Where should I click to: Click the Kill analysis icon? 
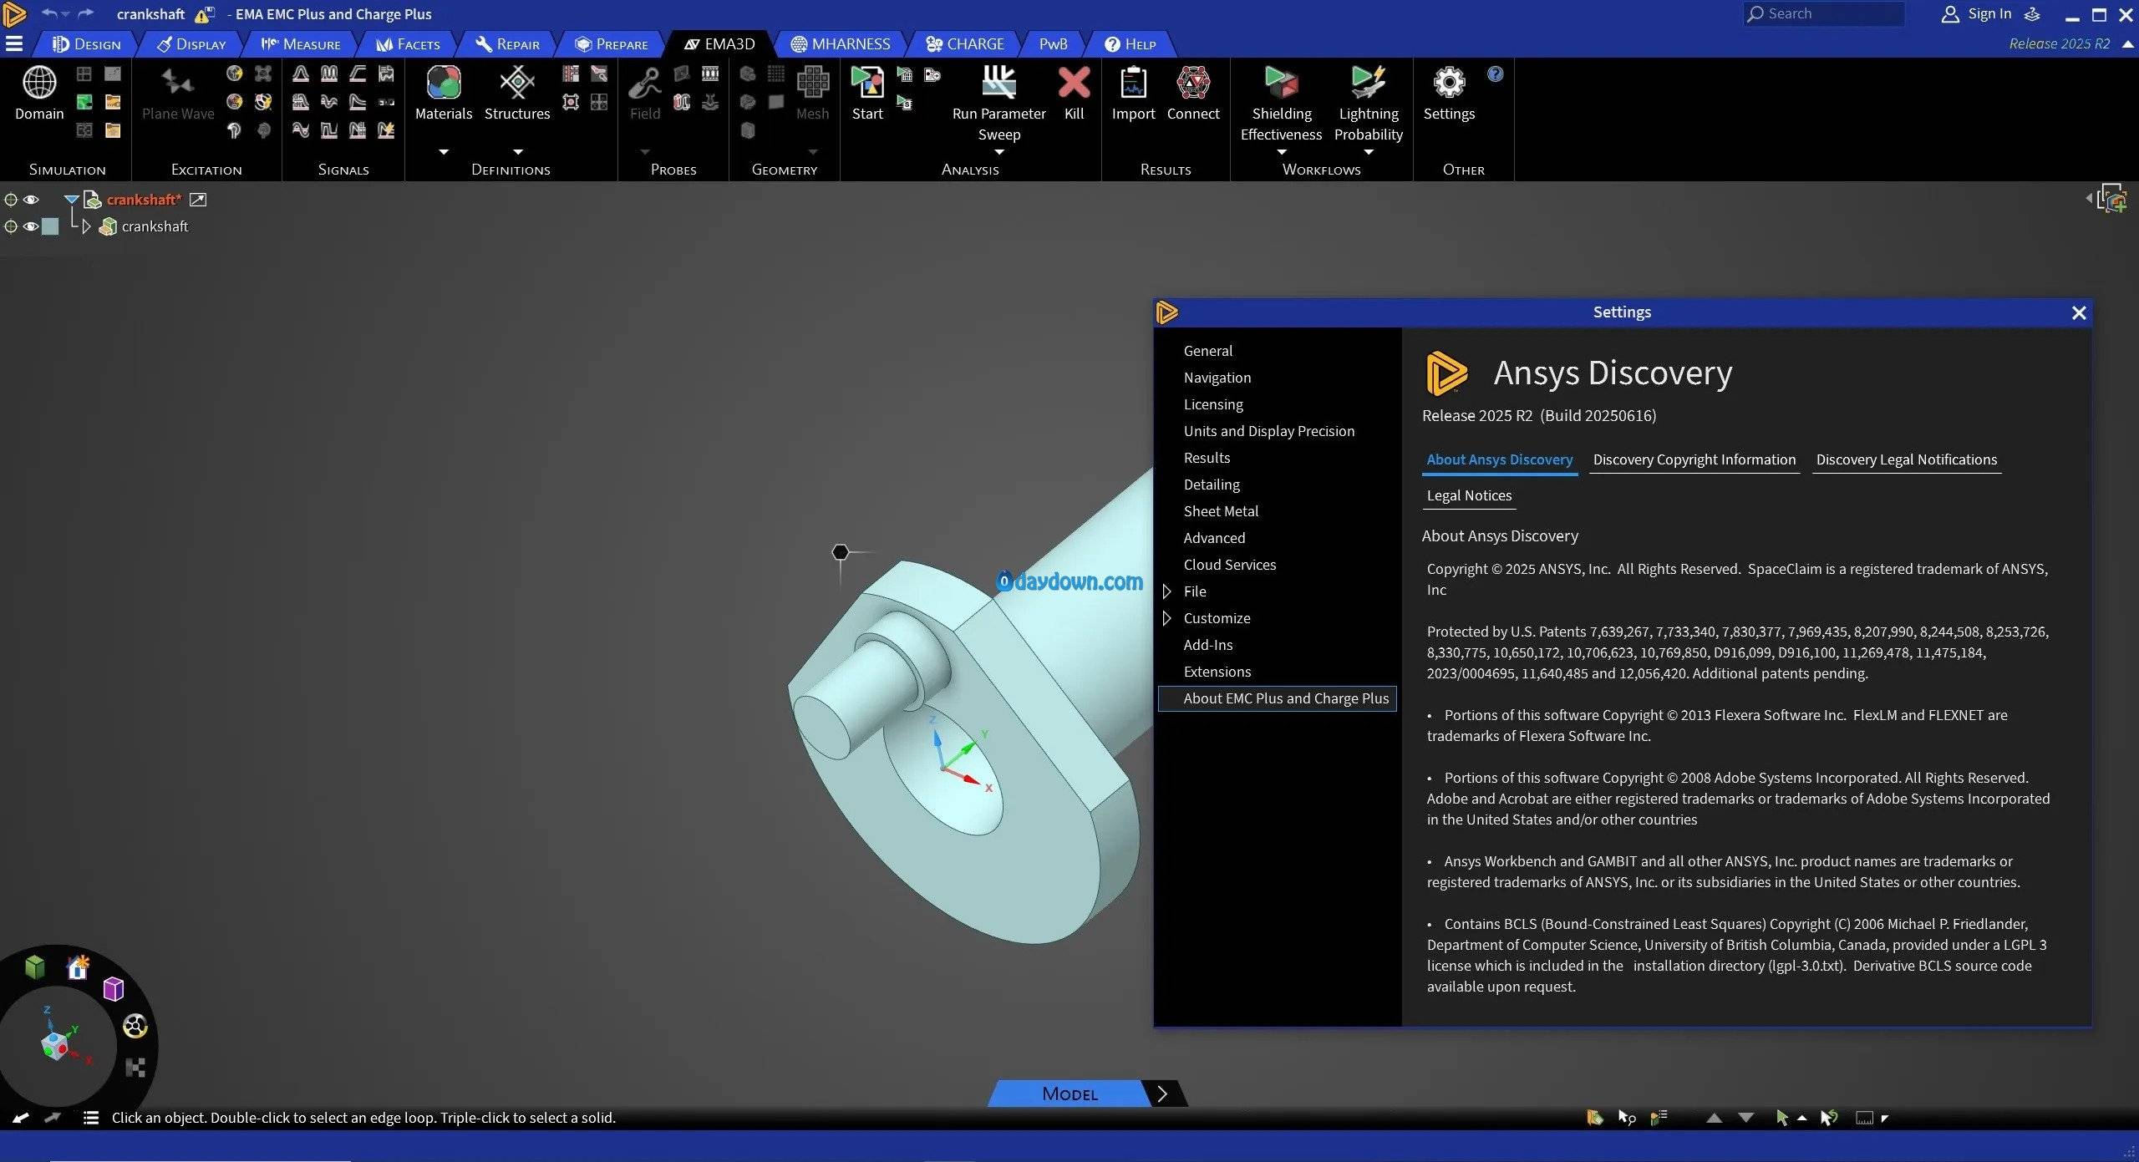pyautogui.click(x=1074, y=82)
